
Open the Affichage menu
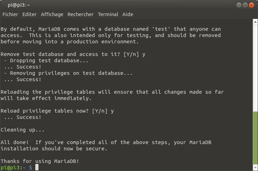52,14
